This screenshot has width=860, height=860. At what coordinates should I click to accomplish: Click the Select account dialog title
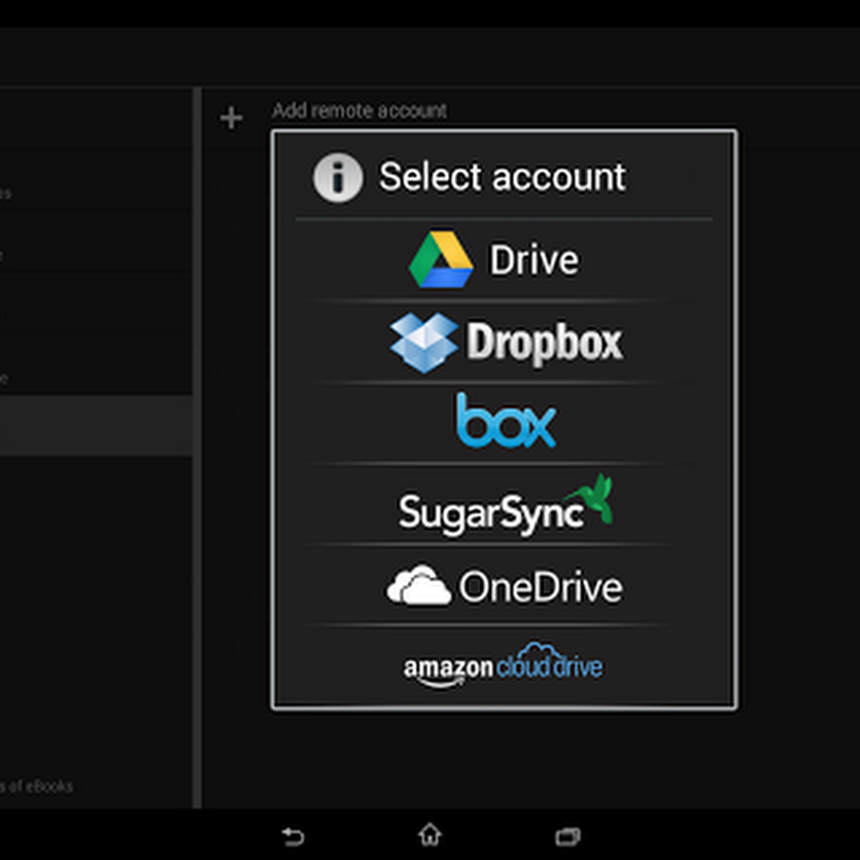[x=503, y=177]
